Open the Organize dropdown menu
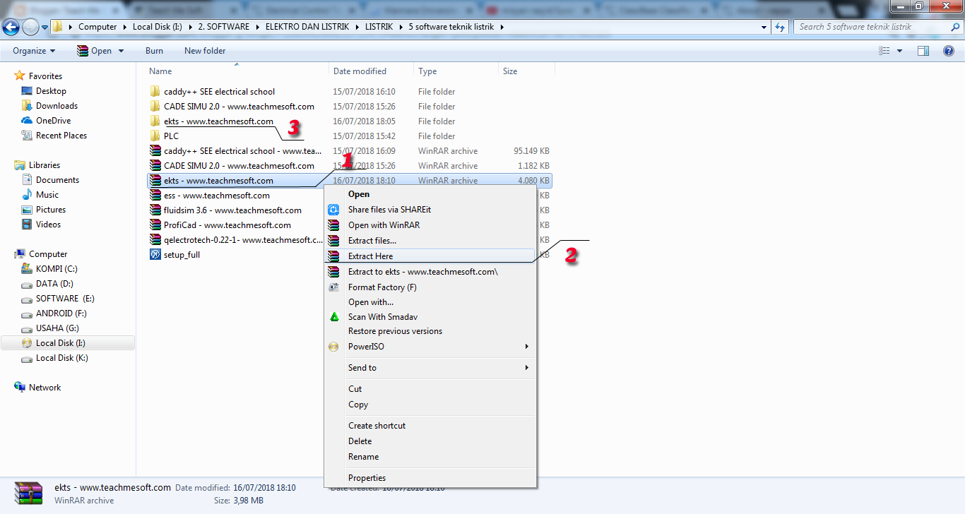This screenshot has height=514, width=965. (x=34, y=51)
